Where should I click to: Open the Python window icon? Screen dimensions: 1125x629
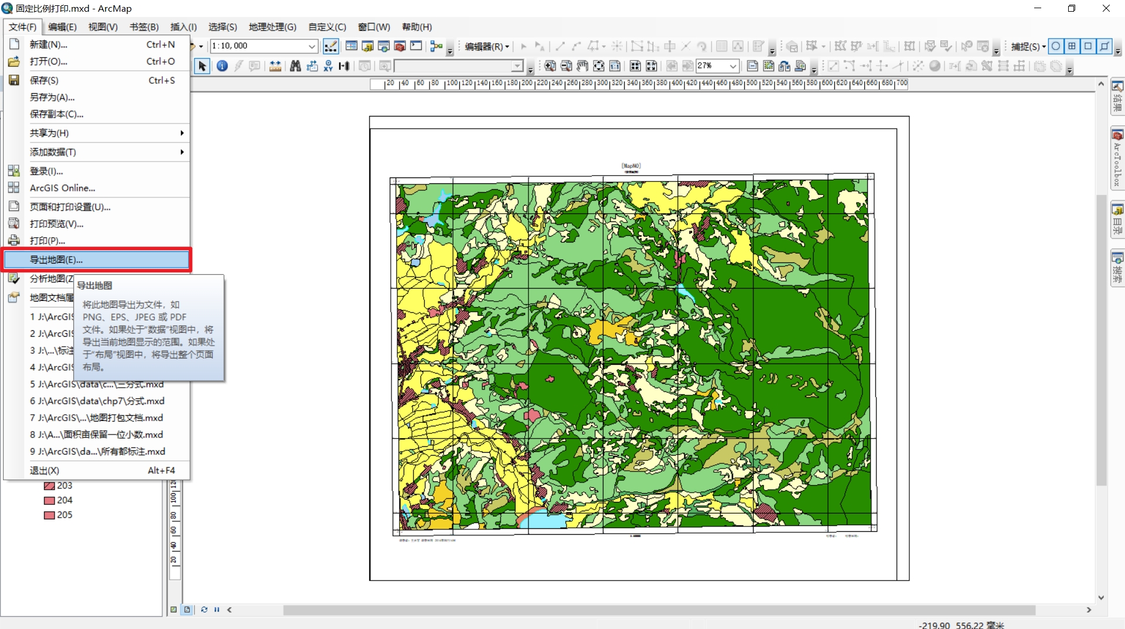(416, 46)
